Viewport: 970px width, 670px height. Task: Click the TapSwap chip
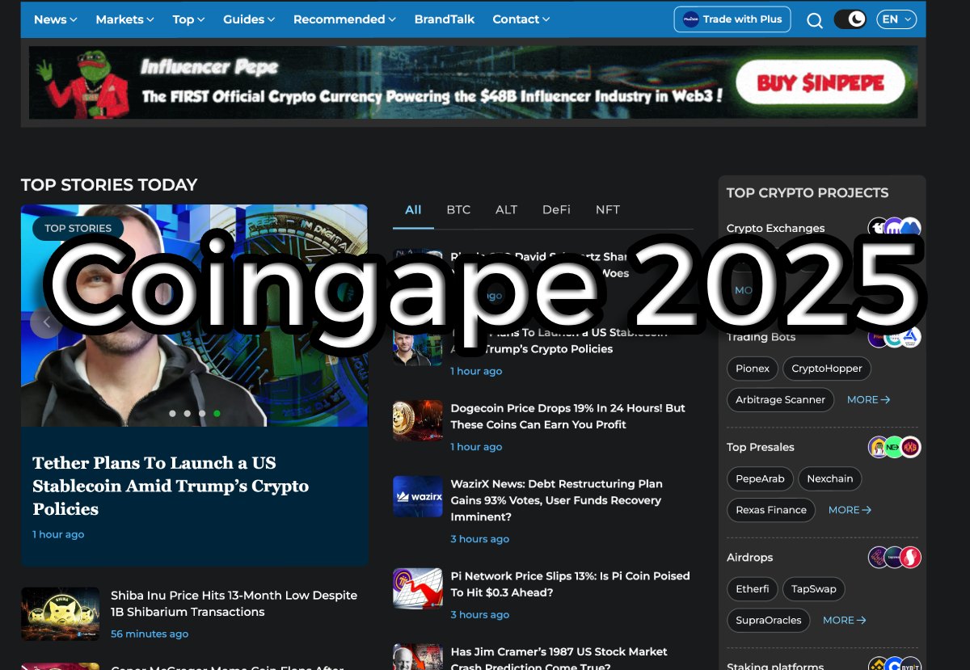pyautogui.click(x=814, y=589)
